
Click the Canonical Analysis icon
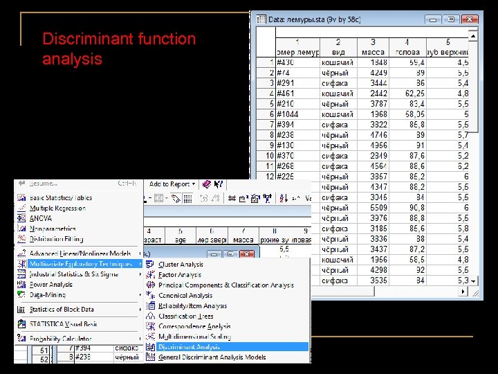150,295
